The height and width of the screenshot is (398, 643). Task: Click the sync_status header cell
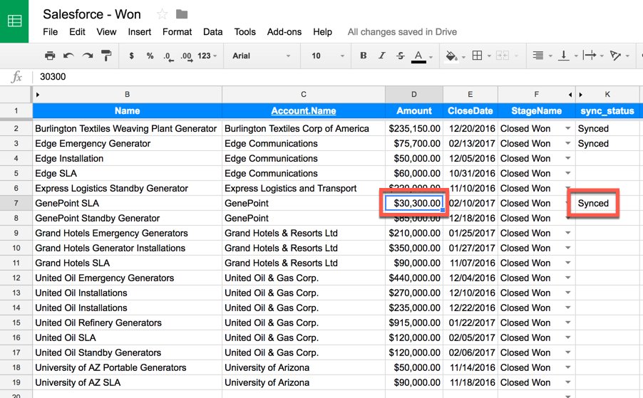coord(607,111)
